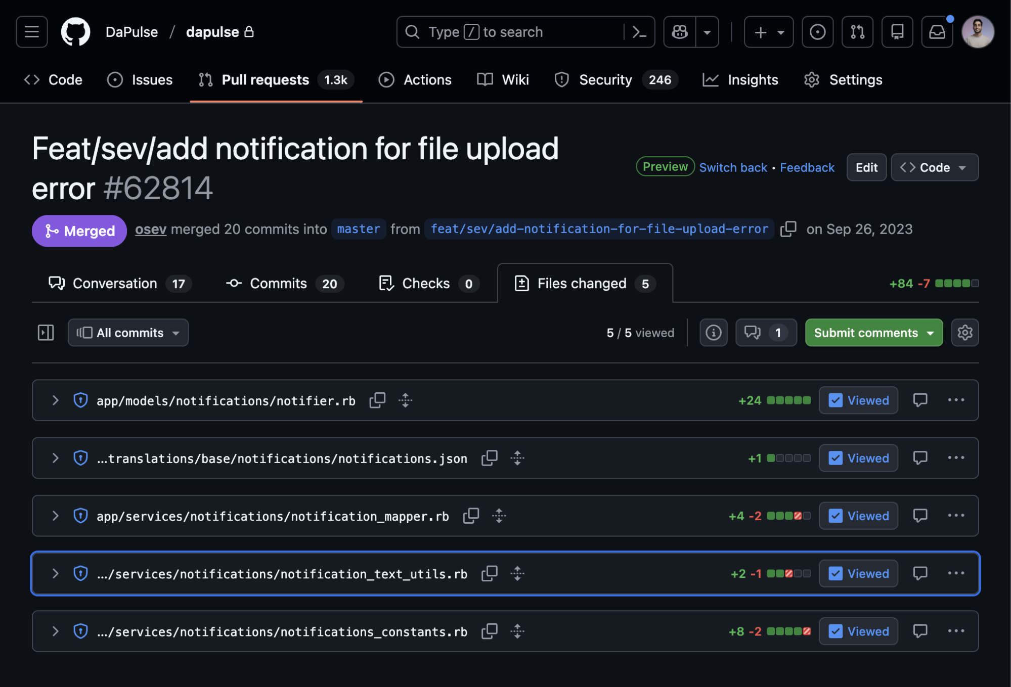
Task: Open the Insights tab
Action: click(740, 80)
